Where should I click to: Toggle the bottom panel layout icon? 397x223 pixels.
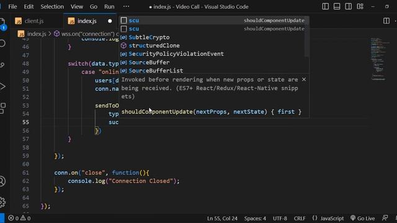[x=337, y=7]
